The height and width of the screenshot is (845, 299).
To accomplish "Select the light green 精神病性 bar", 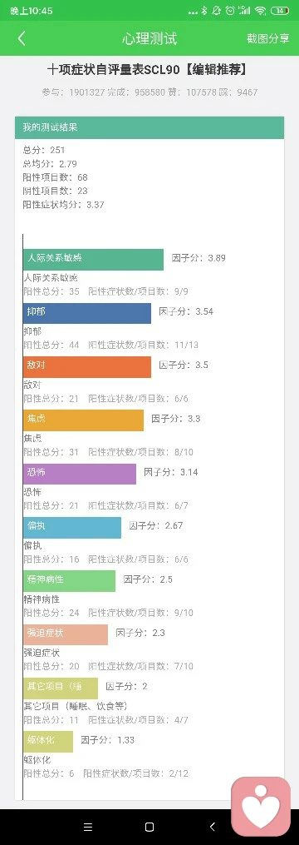I will click(x=70, y=581).
